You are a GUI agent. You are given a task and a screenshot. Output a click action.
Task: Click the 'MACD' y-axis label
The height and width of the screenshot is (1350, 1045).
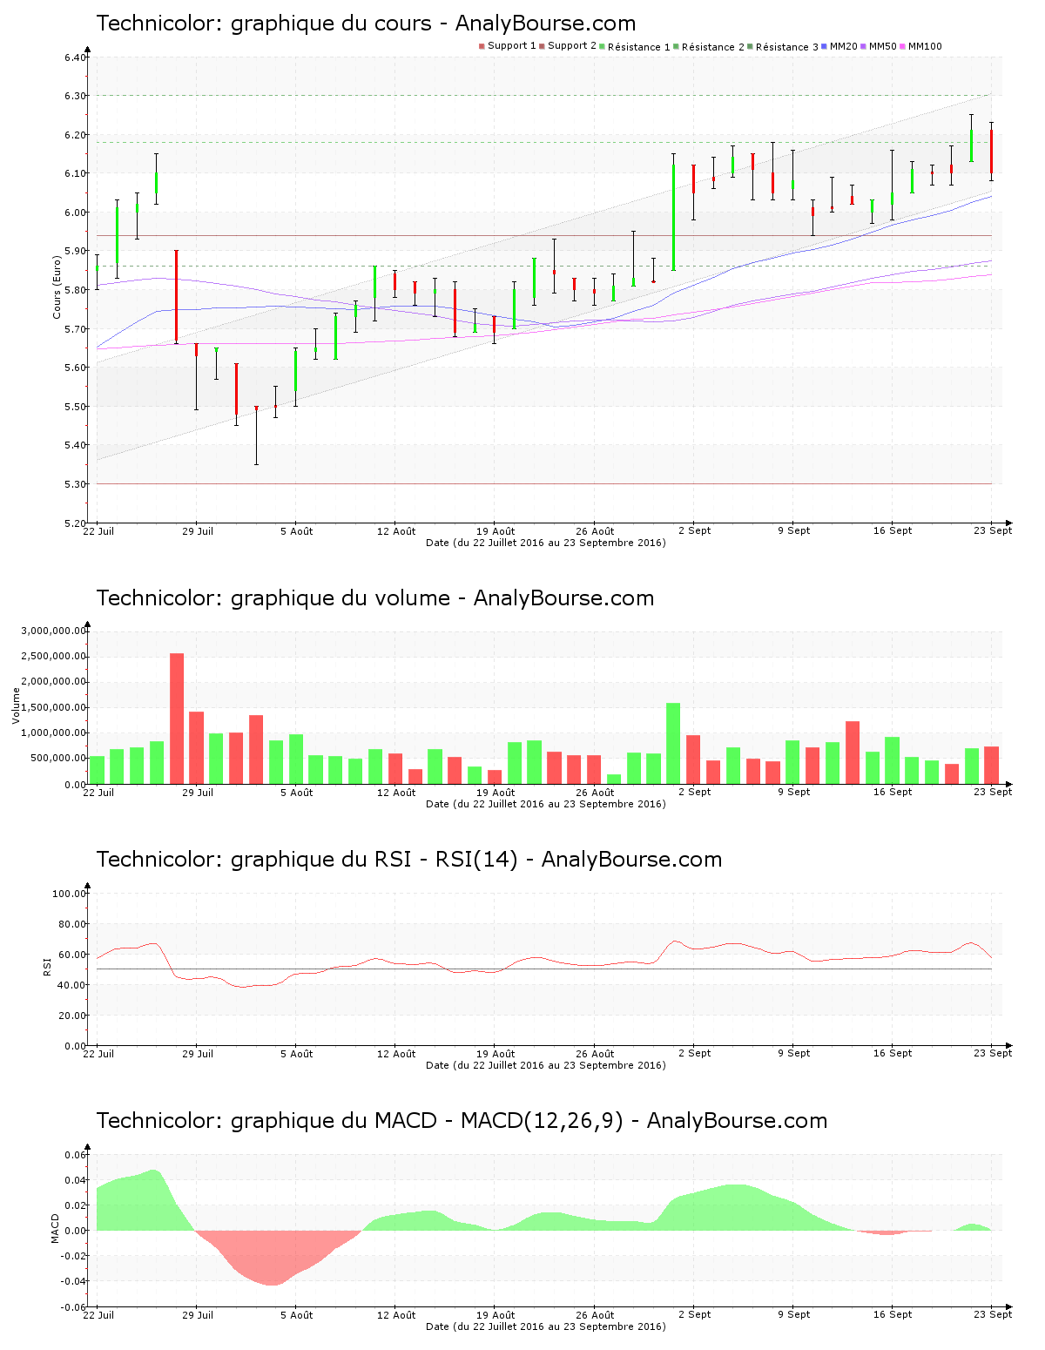coord(55,1228)
